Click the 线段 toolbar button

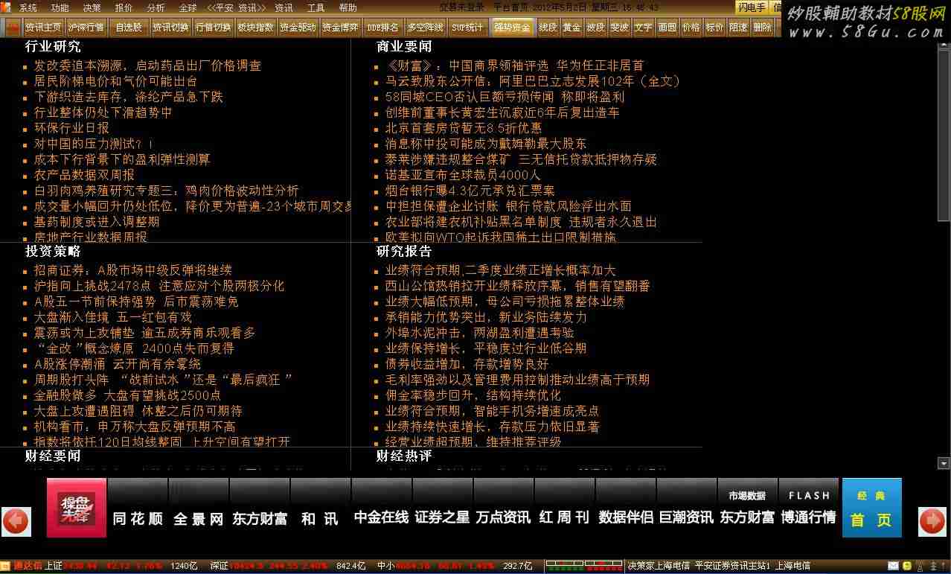pyautogui.click(x=548, y=28)
